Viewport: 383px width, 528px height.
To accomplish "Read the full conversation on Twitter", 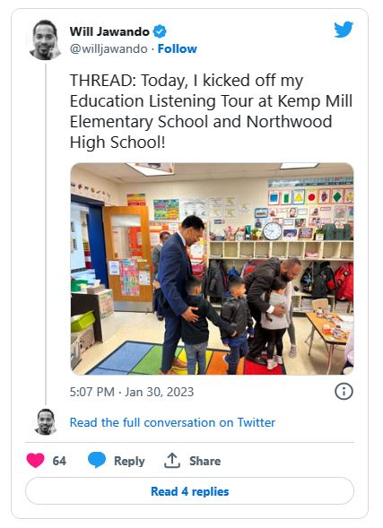I will click(172, 422).
